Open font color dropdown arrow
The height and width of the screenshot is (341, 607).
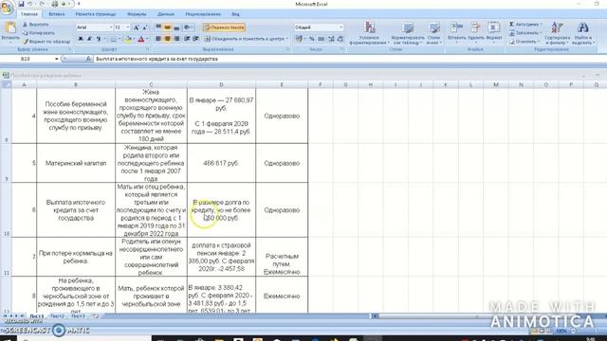[x=147, y=39]
